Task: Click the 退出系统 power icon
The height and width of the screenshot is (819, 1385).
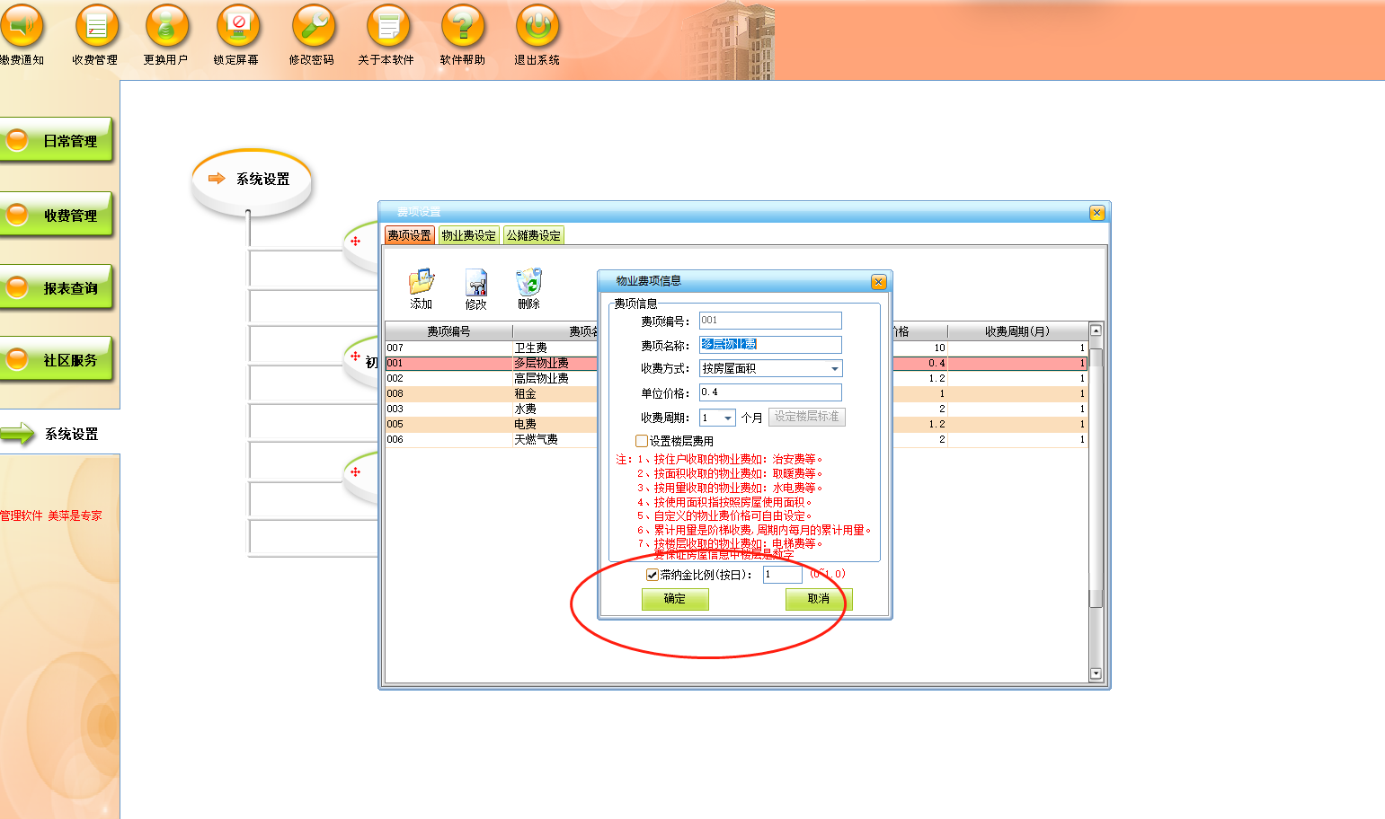Action: point(537,28)
